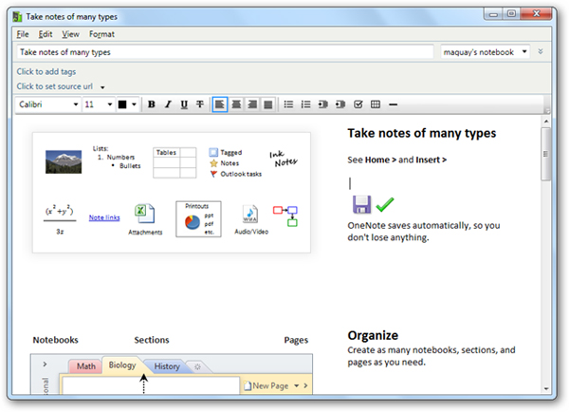Insert a horizontal rule line

pos(394,104)
